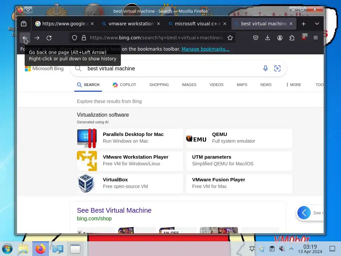This screenshot has height=256, width=341.
Task: Close the google.com tab
Action: tap(93, 24)
